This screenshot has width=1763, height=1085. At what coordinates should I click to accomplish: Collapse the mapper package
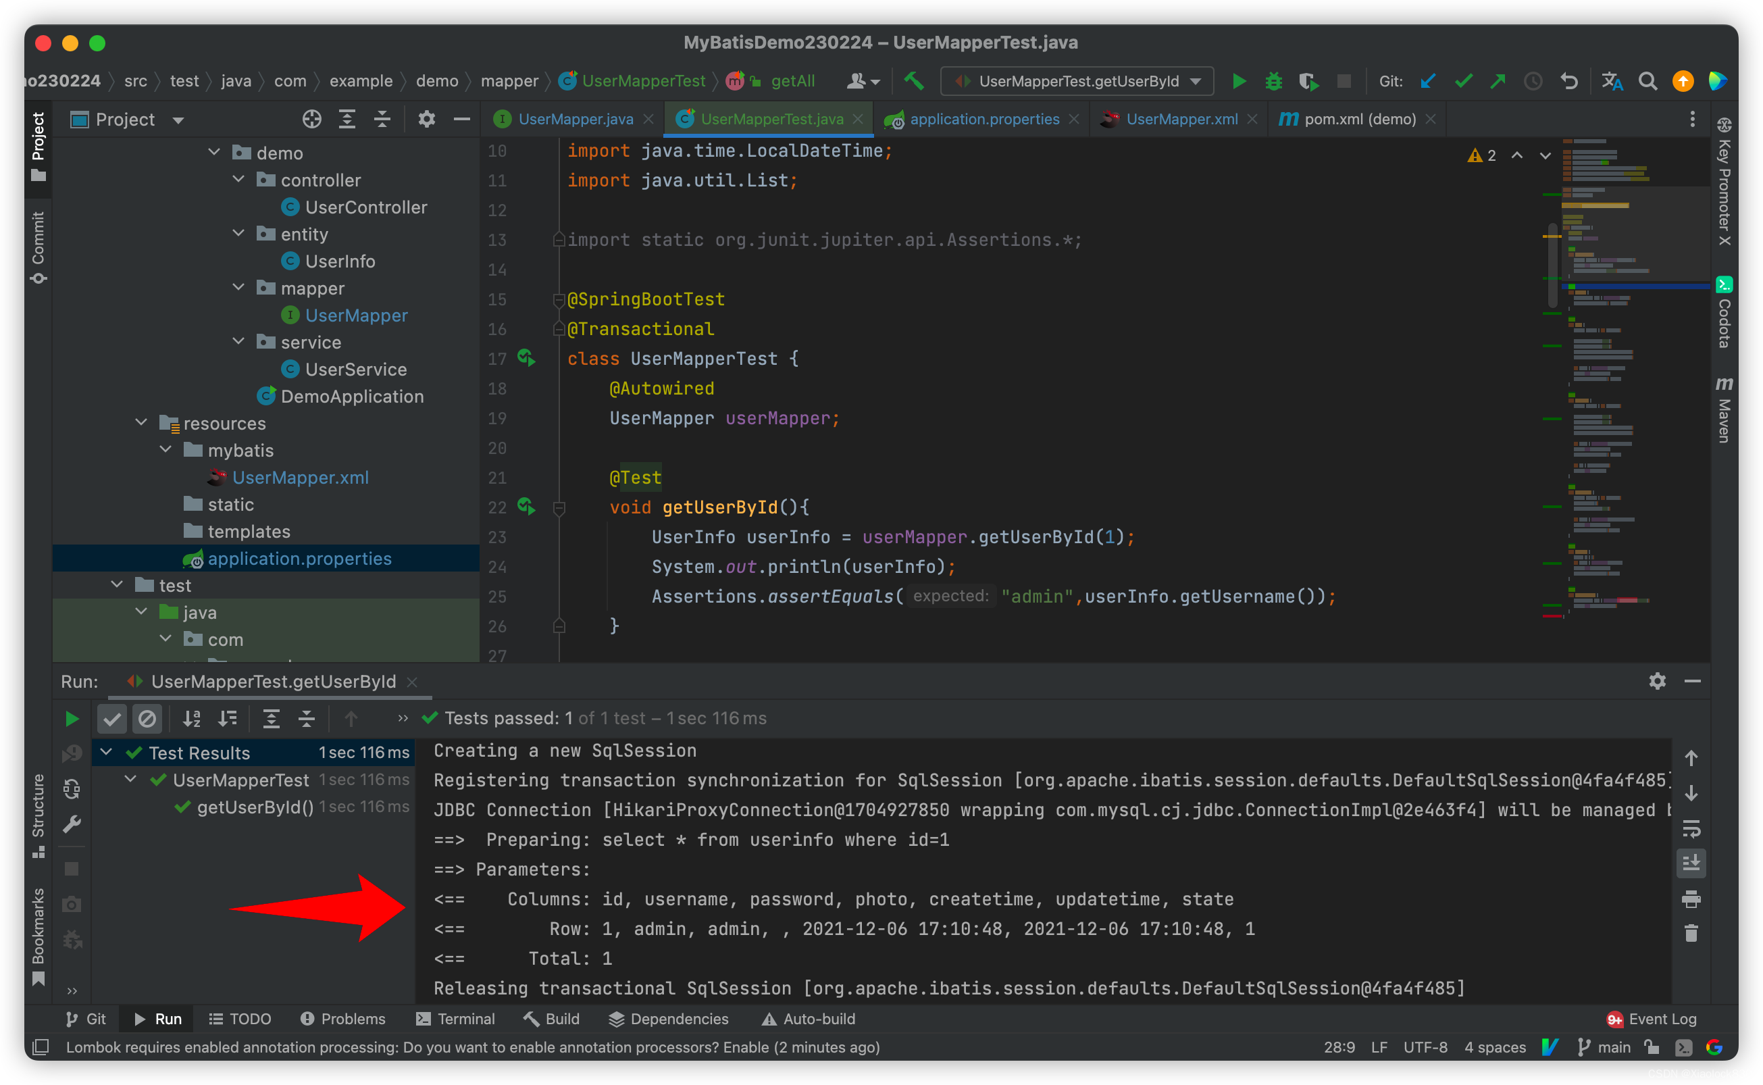tap(238, 287)
